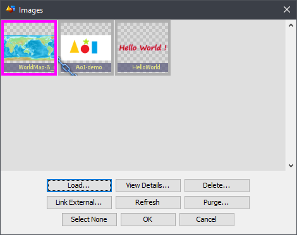297x235 pixels.
Task: Click the Purge... button
Action: 217,202
